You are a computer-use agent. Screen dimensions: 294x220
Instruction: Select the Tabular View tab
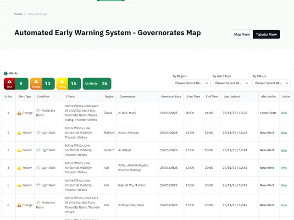pyautogui.click(x=266, y=34)
